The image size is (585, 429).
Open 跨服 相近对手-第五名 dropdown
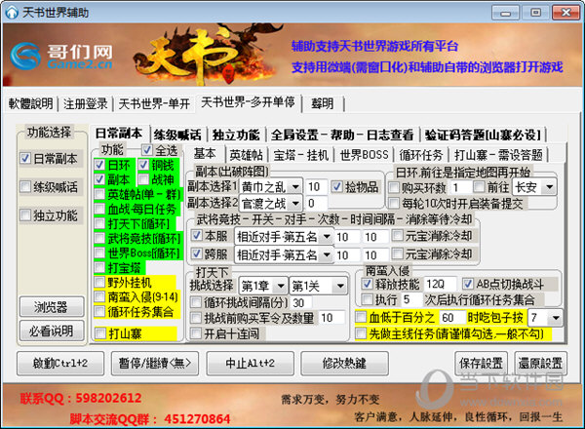(x=327, y=254)
